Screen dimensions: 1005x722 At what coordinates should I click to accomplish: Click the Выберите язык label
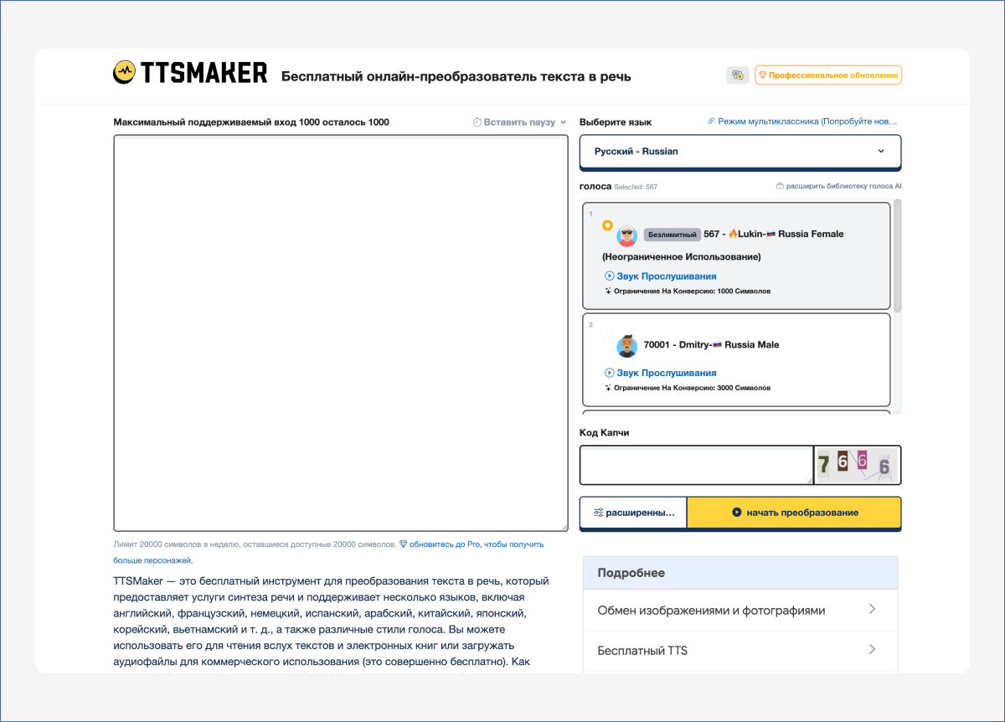point(616,121)
